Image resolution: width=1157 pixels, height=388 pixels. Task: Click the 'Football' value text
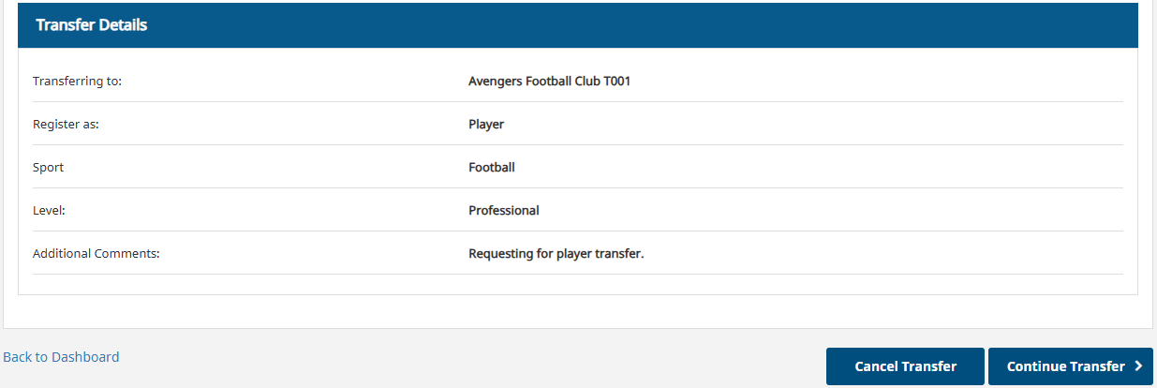click(492, 168)
